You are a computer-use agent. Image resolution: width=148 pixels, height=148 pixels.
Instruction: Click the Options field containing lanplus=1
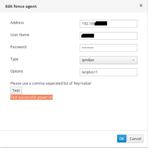tap(109, 72)
